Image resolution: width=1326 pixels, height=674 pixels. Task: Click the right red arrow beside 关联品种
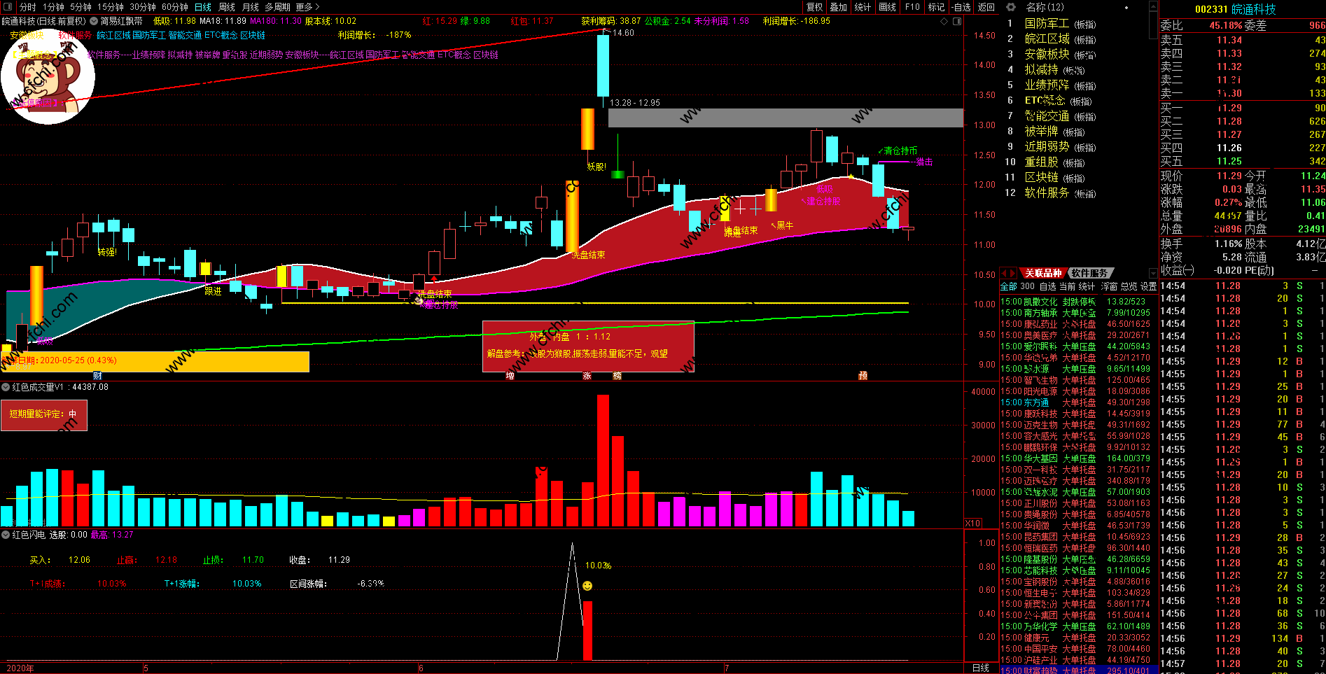1012,273
